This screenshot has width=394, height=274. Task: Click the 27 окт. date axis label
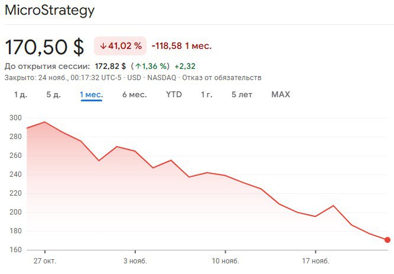[x=44, y=260]
